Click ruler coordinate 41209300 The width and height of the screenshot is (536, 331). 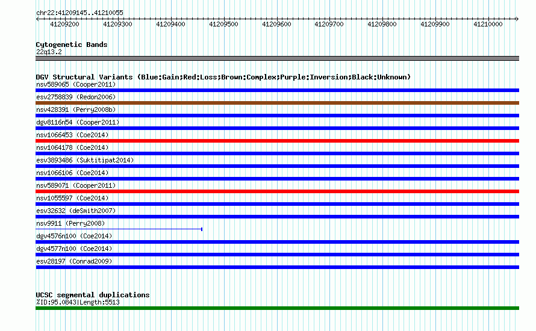point(117,24)
